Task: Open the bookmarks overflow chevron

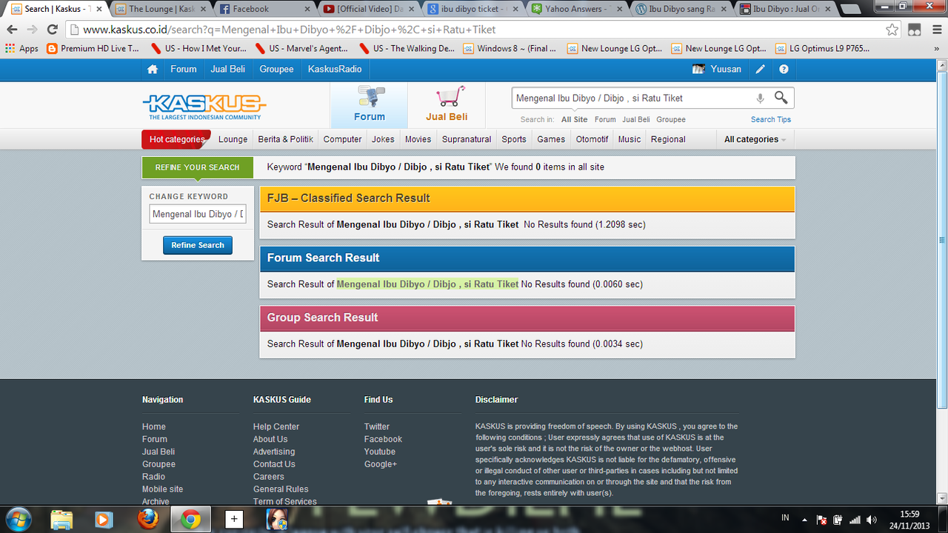Action: point(936,48)
